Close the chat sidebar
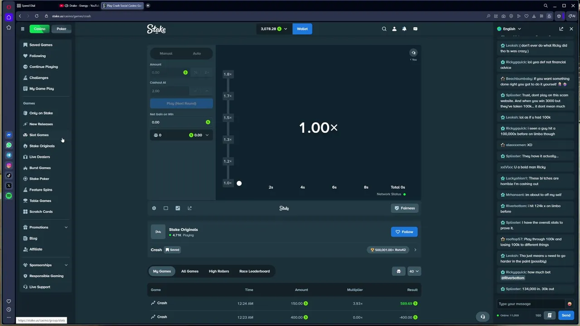580x326 pixels. click(571, 29)
